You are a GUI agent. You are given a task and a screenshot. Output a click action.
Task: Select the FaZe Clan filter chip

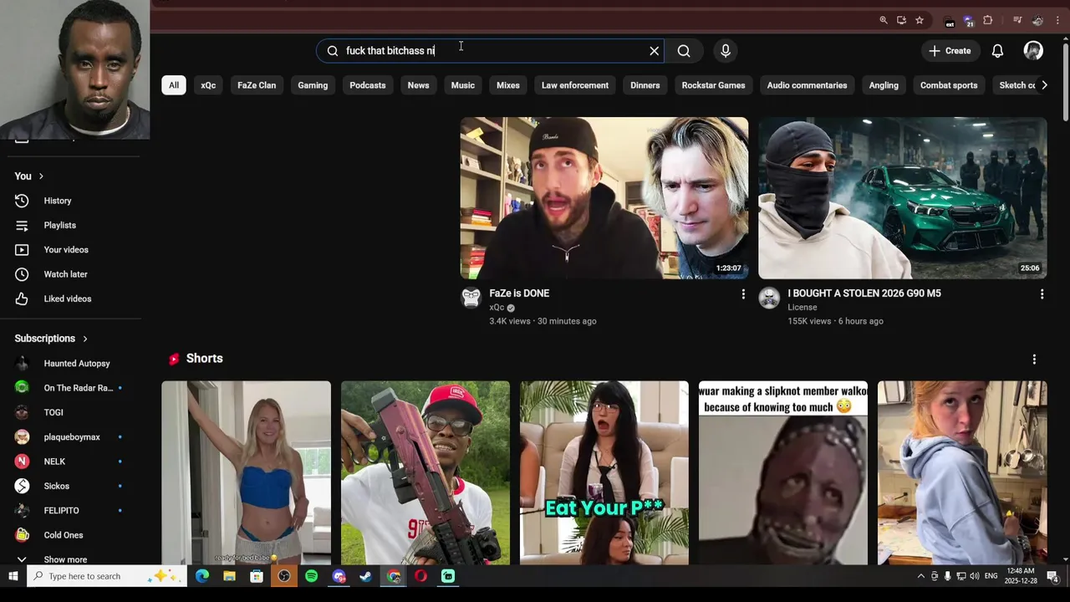click(x=257, y=85)
